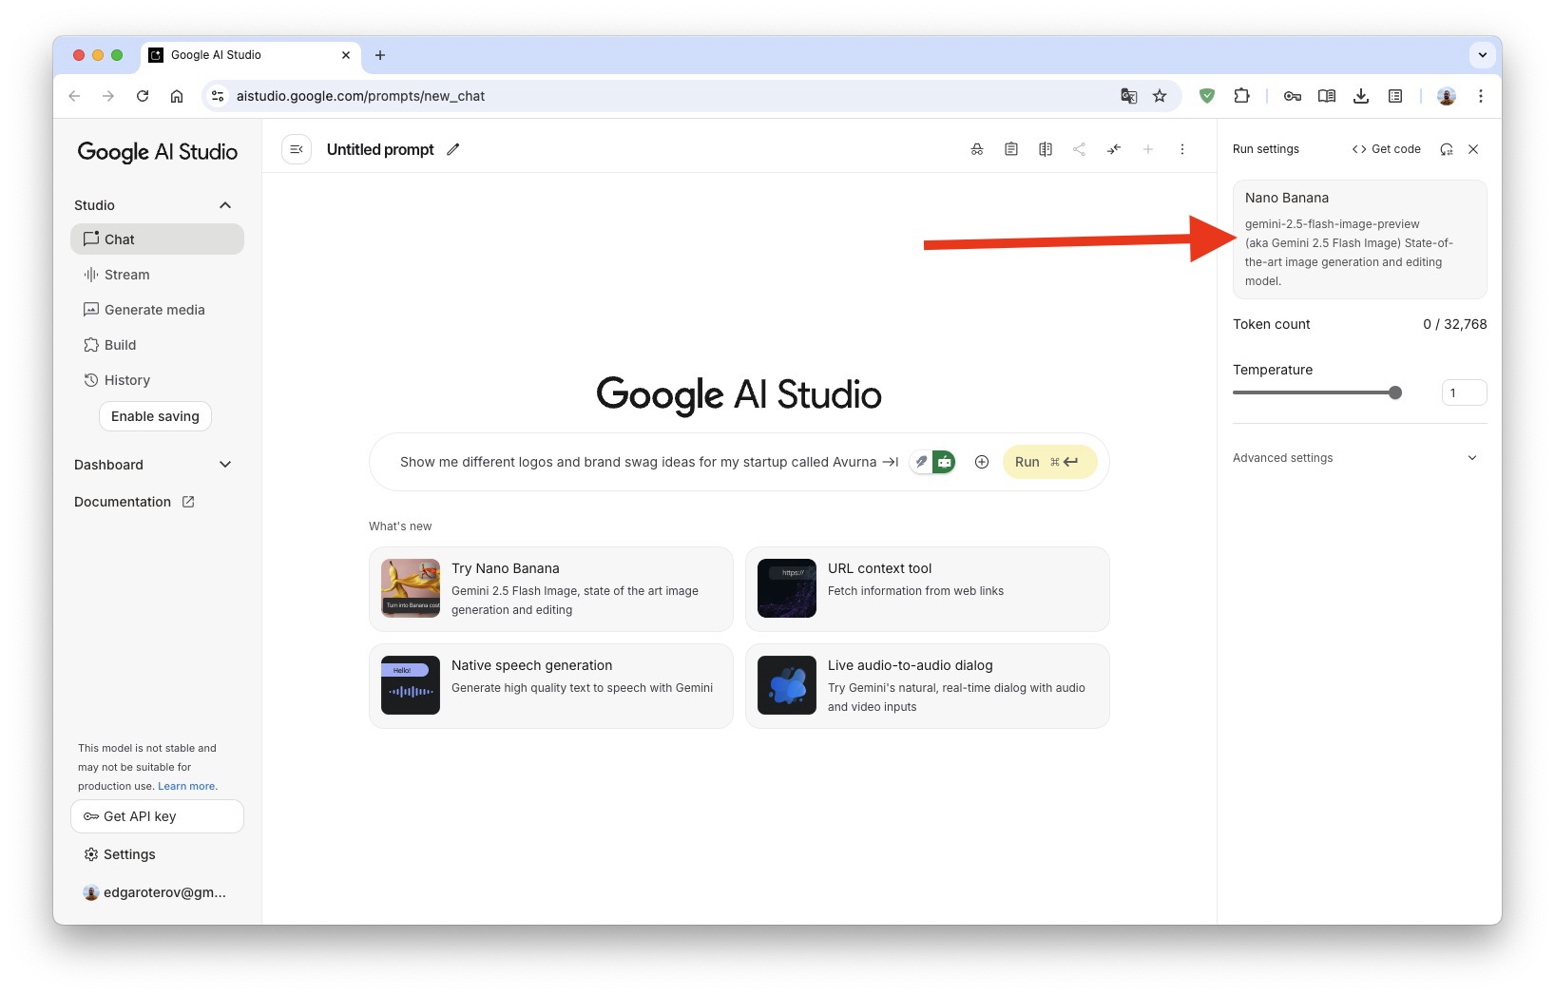Click the Temperature value field
The height and width of the screenshot is (995, 1555).
click(1464, 392)
